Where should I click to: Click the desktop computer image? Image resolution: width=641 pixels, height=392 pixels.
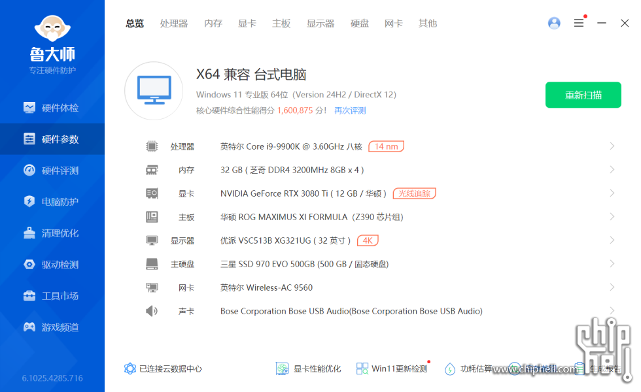(x=154, y=91)
